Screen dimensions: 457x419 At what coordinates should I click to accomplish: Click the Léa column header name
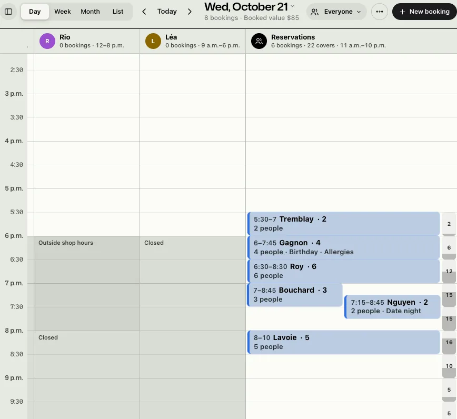pyautogui.click(x=171, y=37)
